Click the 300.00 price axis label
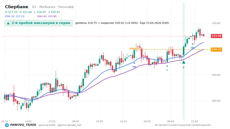This screenshot has height=129, width=230. (x=216, y=101)
